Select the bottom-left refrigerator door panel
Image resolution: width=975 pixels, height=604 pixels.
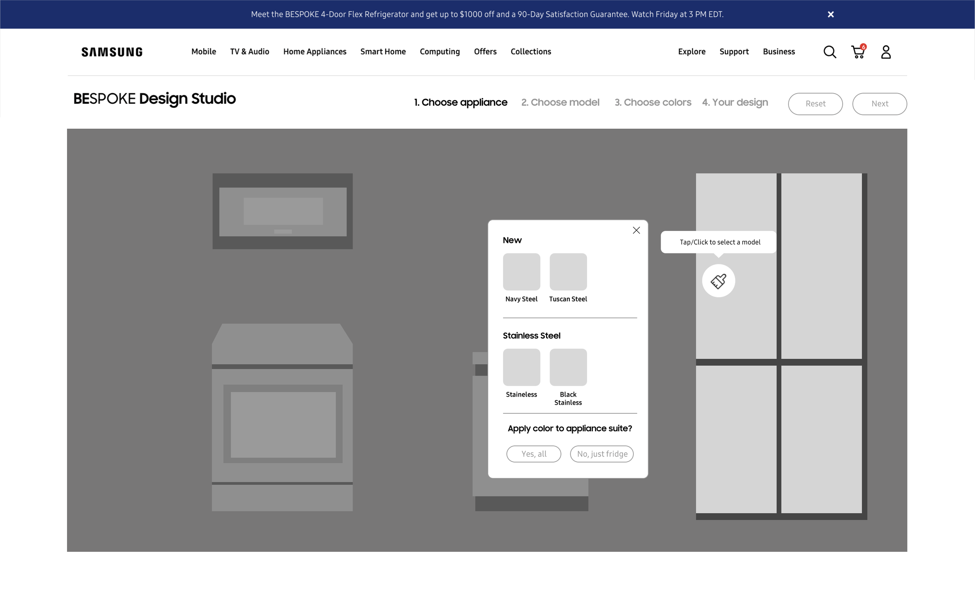click(x=736, y=439)
